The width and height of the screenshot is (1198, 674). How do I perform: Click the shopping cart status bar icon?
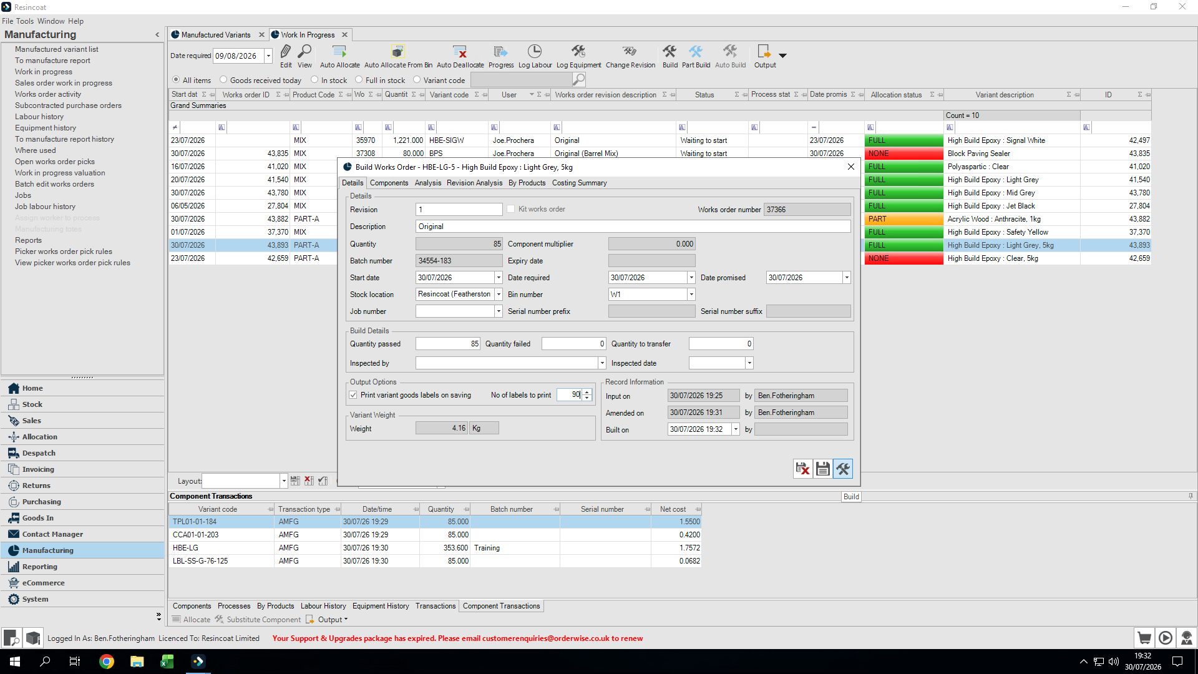tap(1144, 638)
